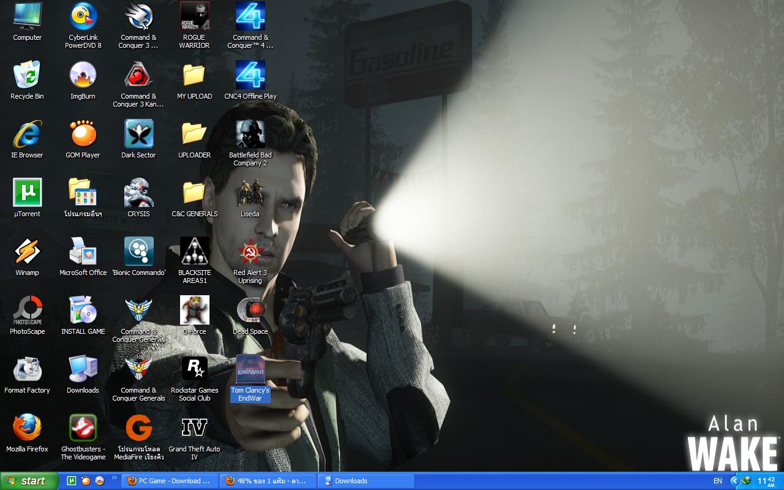This screenshot has height=490, width=784.
Task: Select the โปรแกรมโหลด MediaFire desktop icon
Action: click(x=138, y=437)
